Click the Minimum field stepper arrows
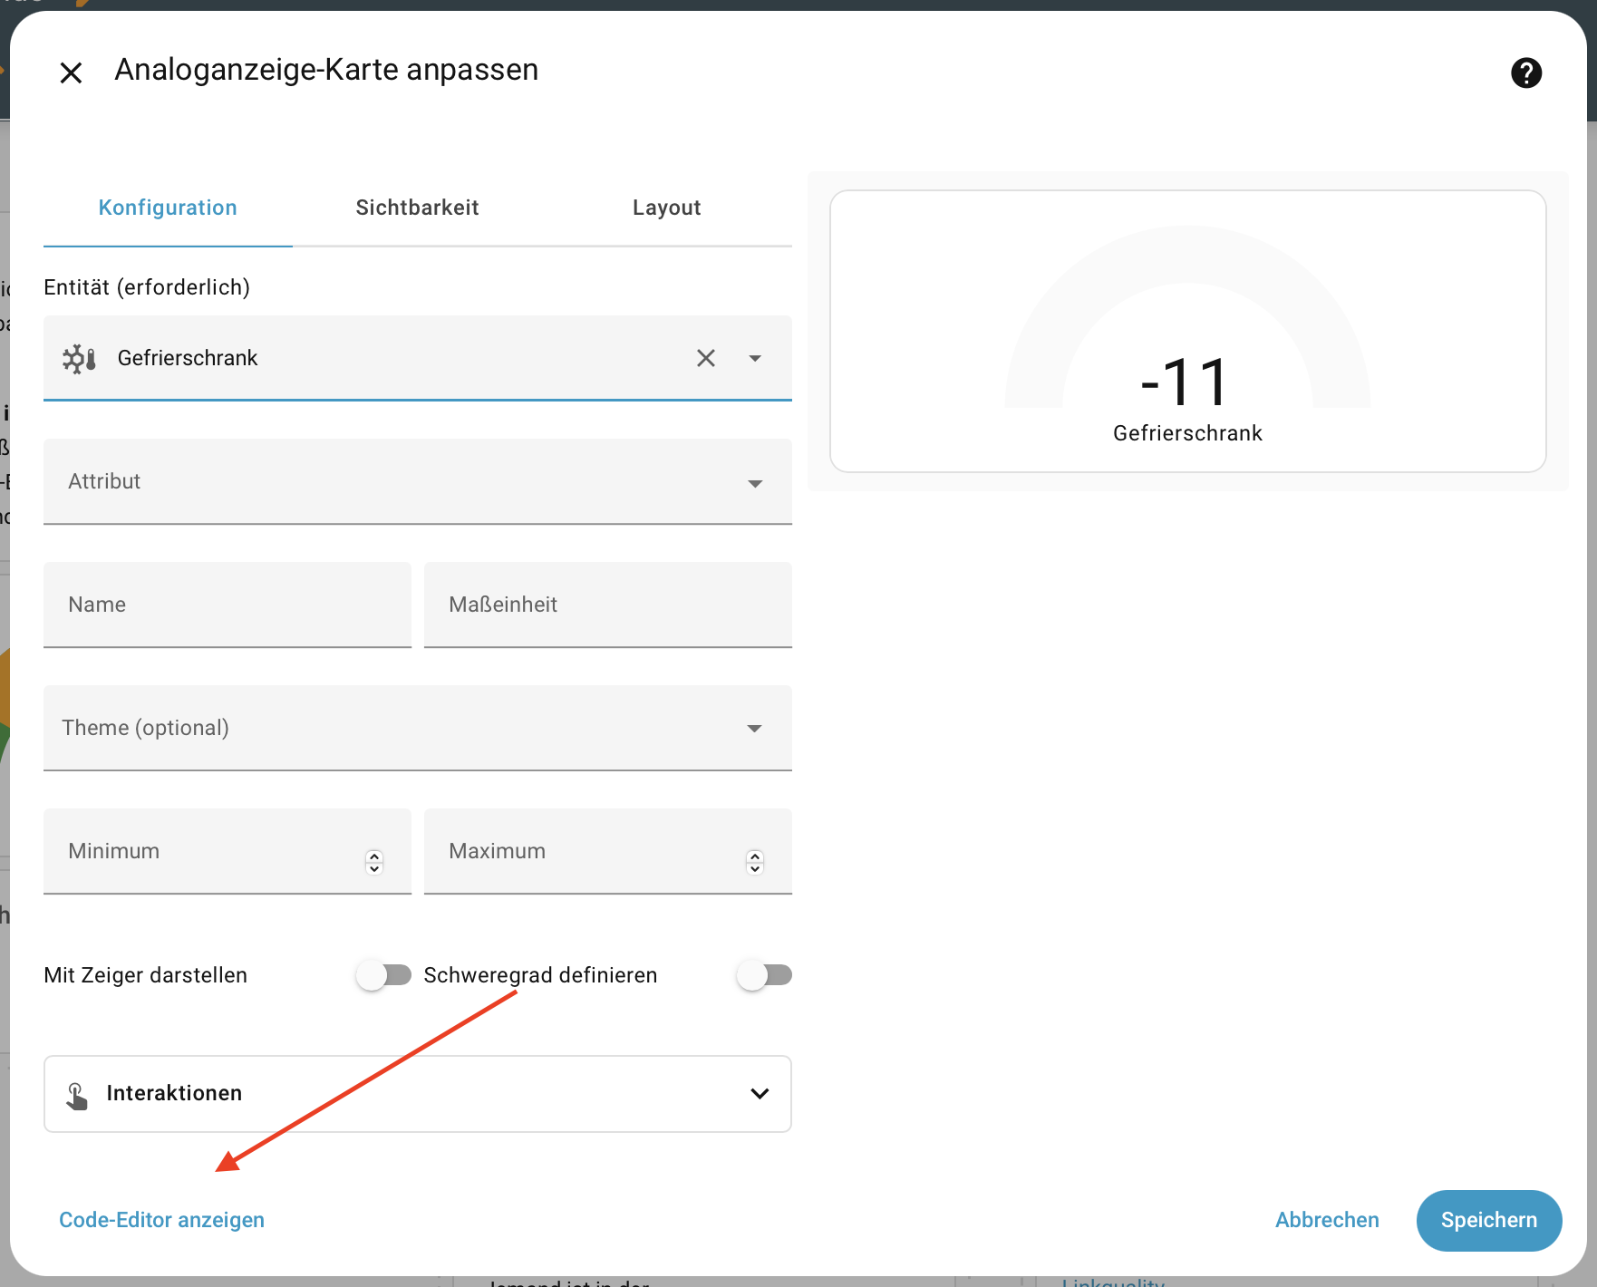This screenshot has width=1597, height=1287. tap(374, 862)
